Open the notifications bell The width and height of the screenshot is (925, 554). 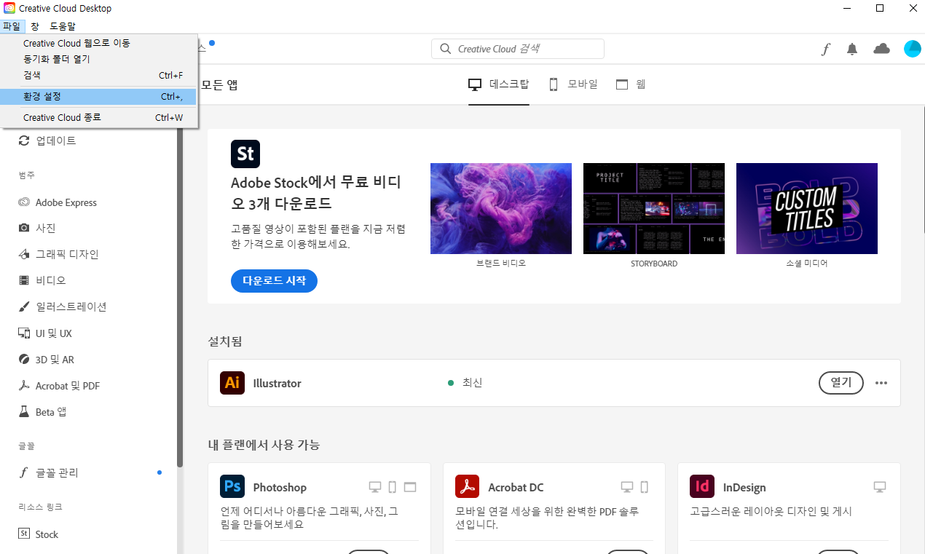852,49
